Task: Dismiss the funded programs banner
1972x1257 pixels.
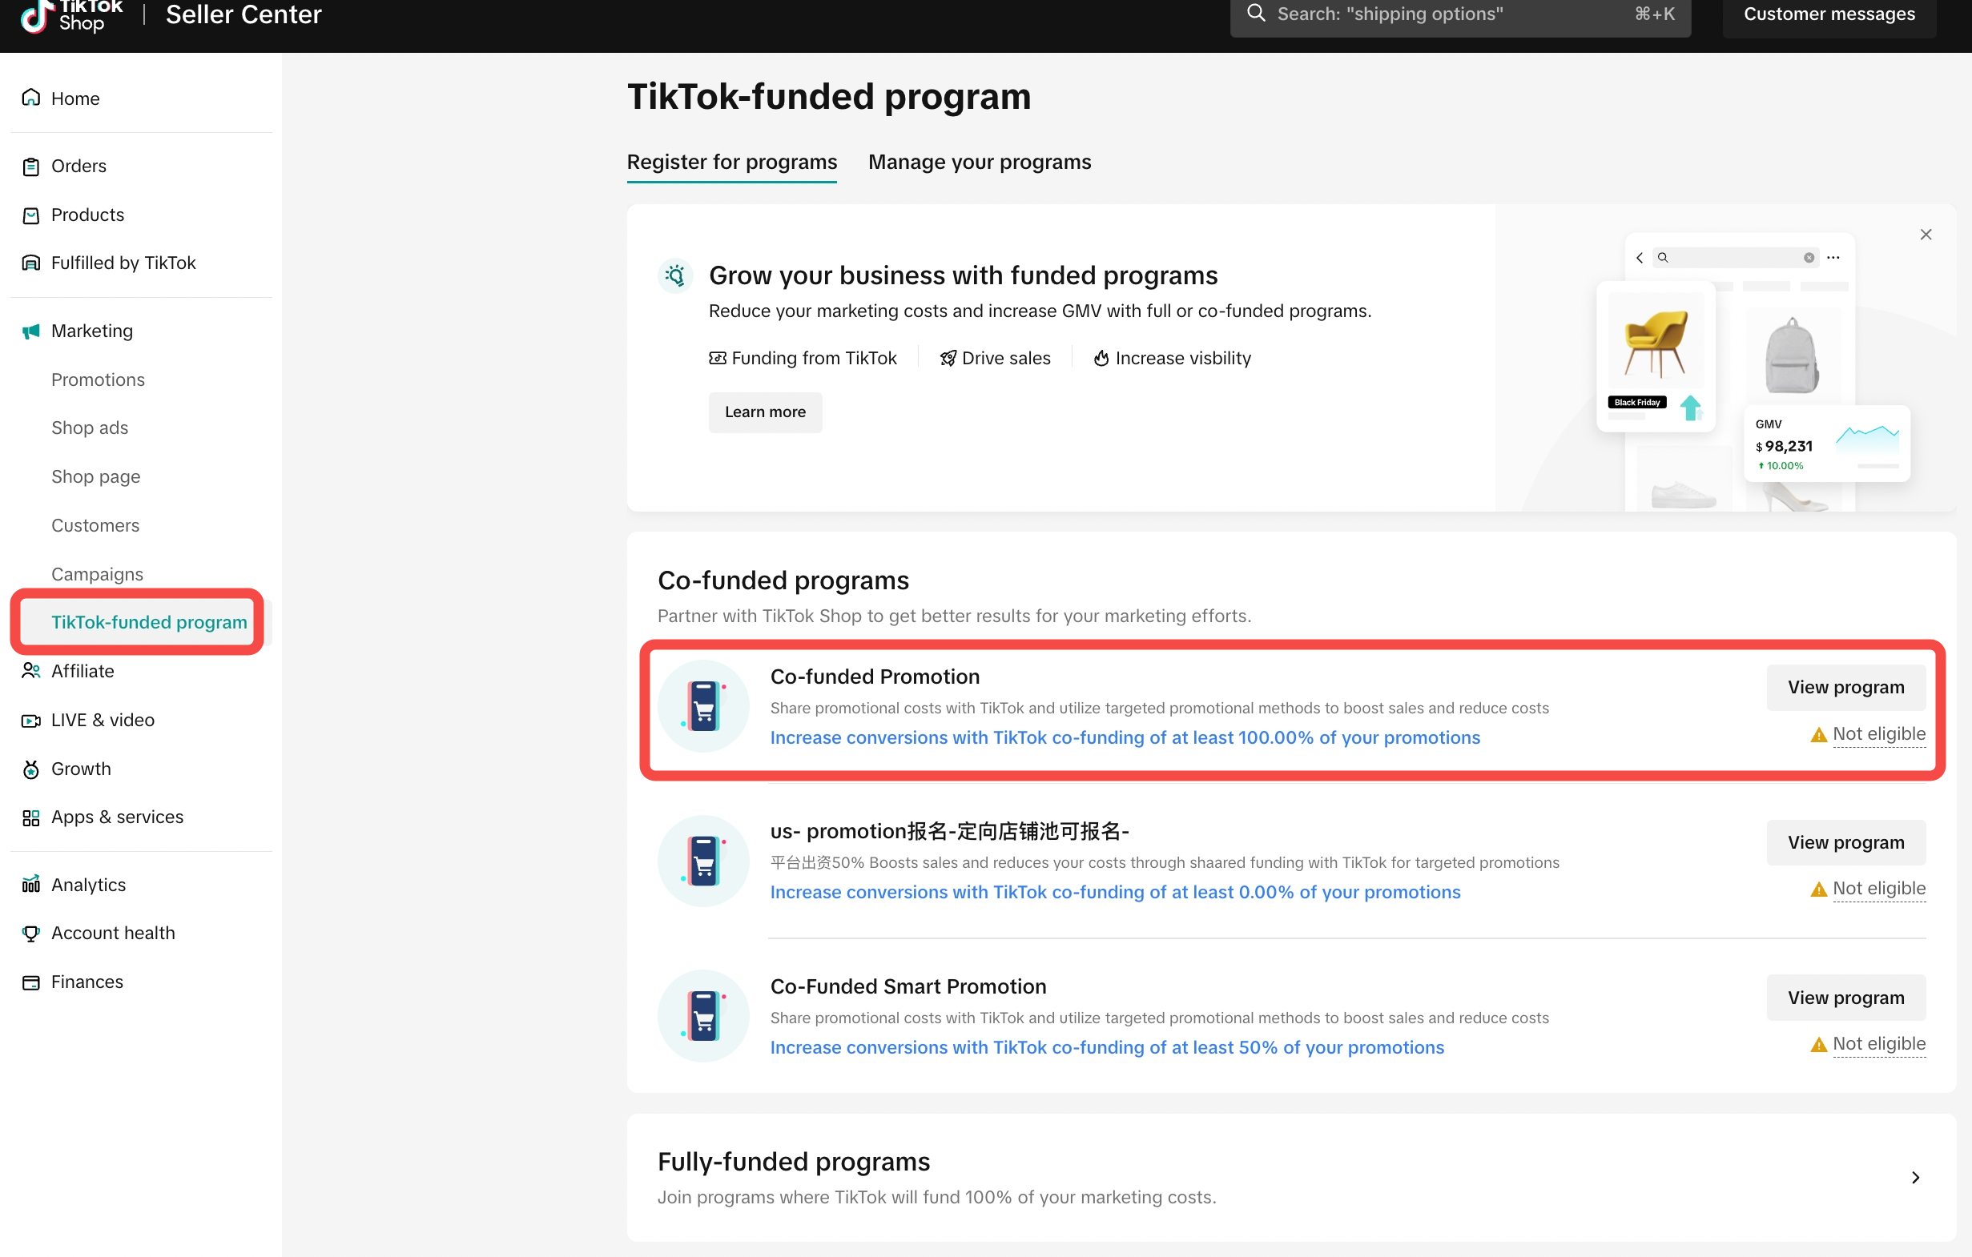Action: pyautogui.click(x=1926, y=235)
